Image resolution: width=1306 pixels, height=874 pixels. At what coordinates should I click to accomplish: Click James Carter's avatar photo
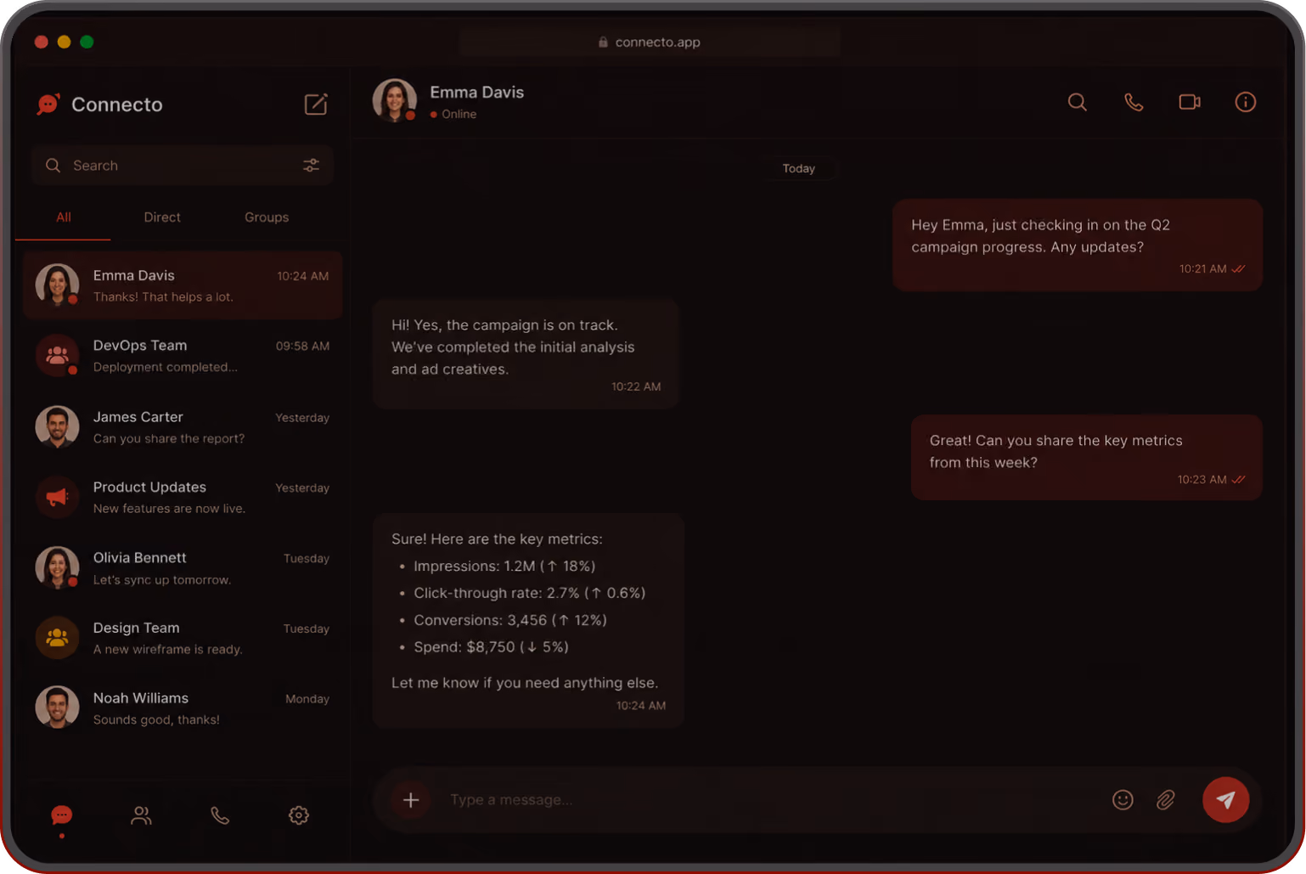[57, 426]
